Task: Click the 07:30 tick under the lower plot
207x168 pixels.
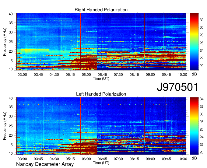Action: pos(118,159)
